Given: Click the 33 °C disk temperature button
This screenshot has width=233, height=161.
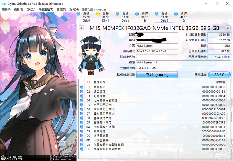Looking at the screenshot, I should (219, 75).
